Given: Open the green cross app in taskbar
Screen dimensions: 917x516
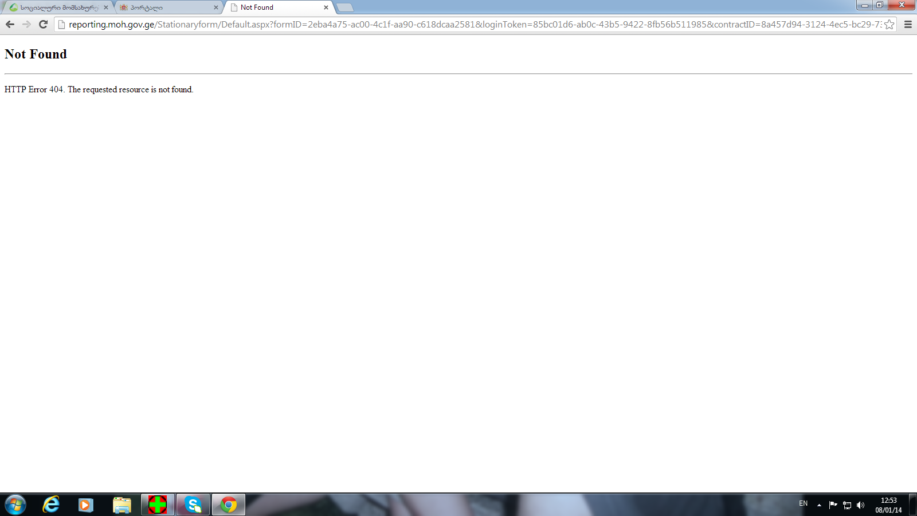Looking at the screenshot, I should 158,505.
